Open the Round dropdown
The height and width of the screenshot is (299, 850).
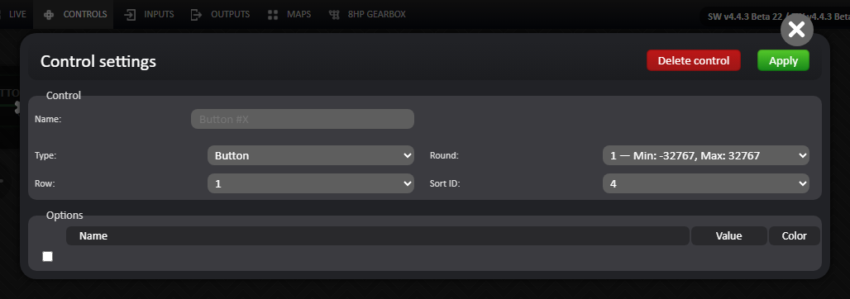[706, 155]
